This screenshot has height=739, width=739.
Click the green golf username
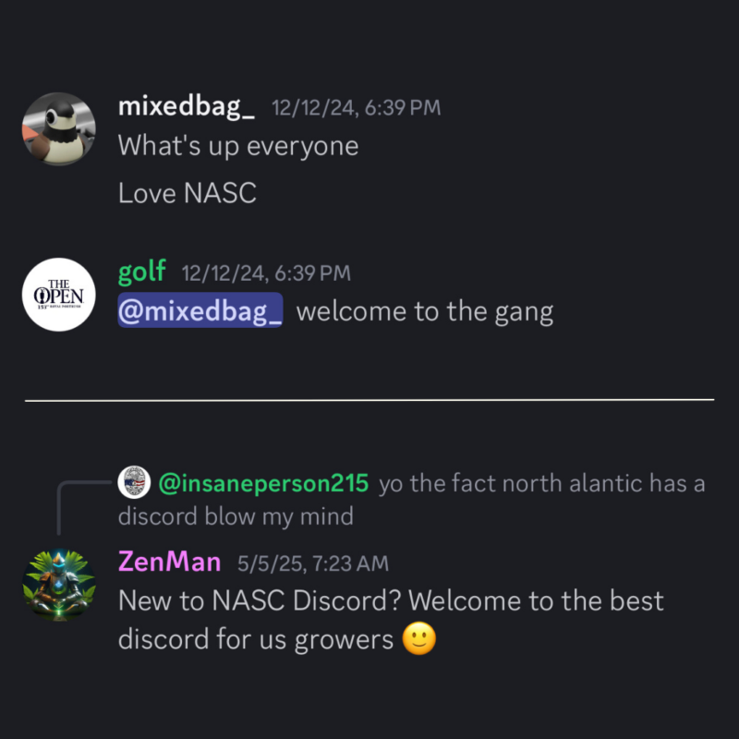point(142,273)
